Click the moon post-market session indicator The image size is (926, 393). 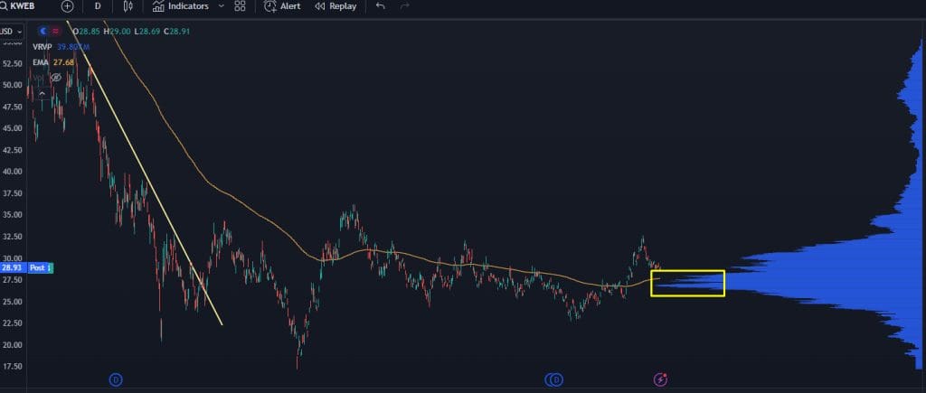point(43,31)
